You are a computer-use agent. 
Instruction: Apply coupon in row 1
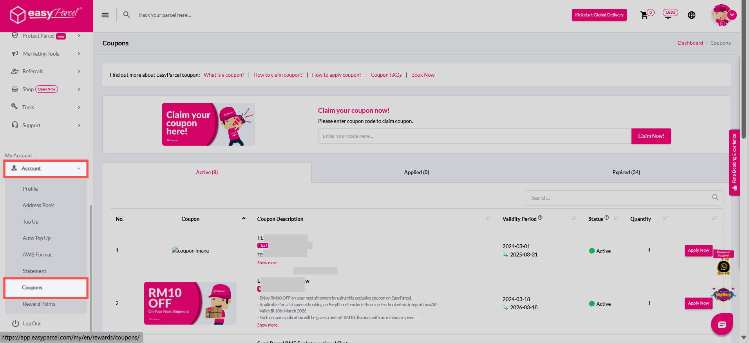tap(698, 251)
